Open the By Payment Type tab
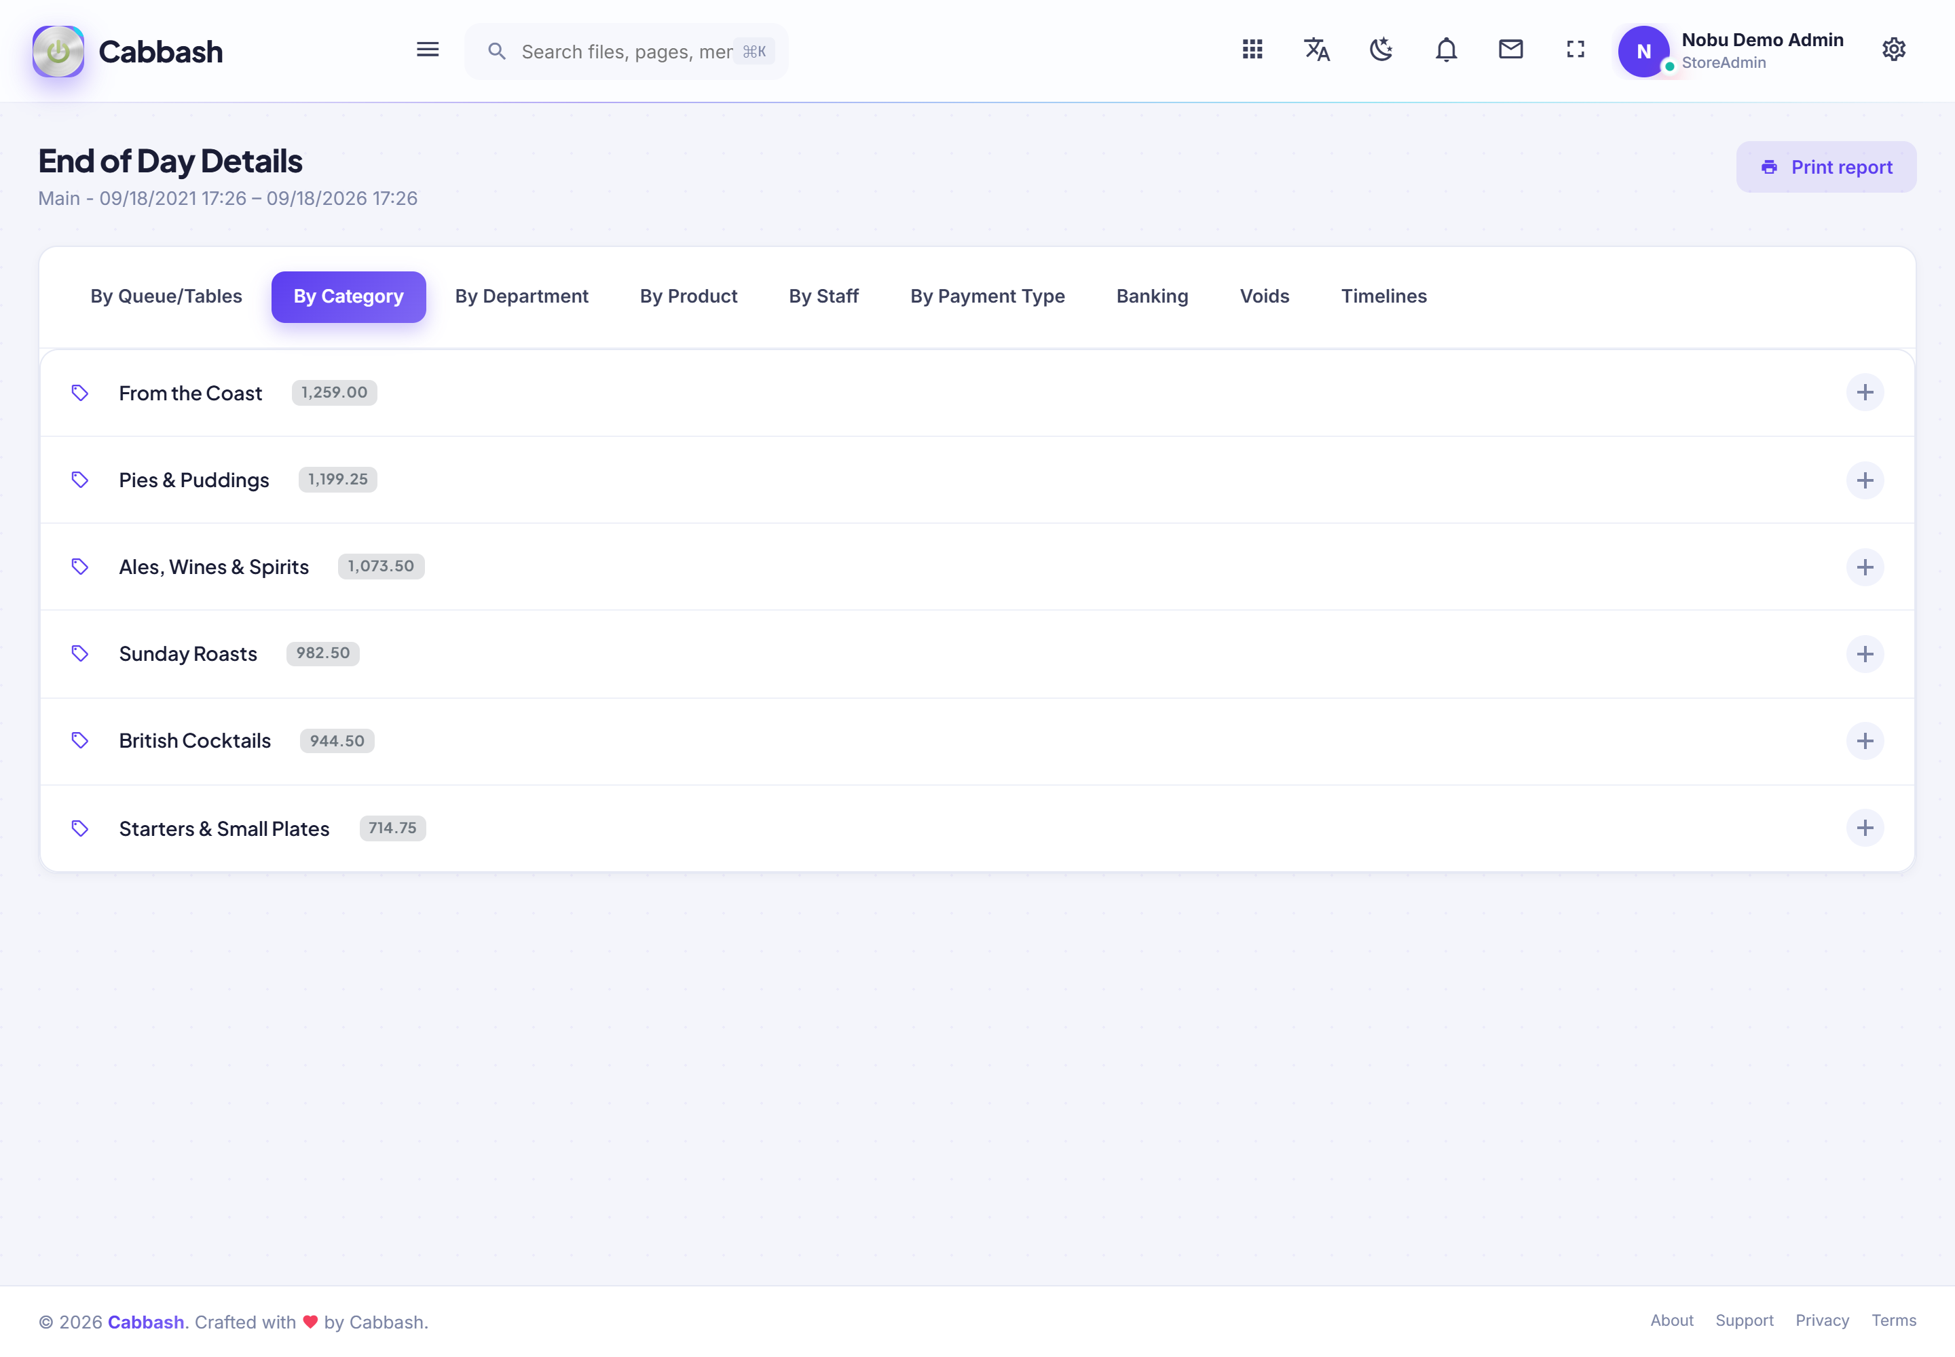The height and width of the screenshot is (1357, 1955). [987, 296]
